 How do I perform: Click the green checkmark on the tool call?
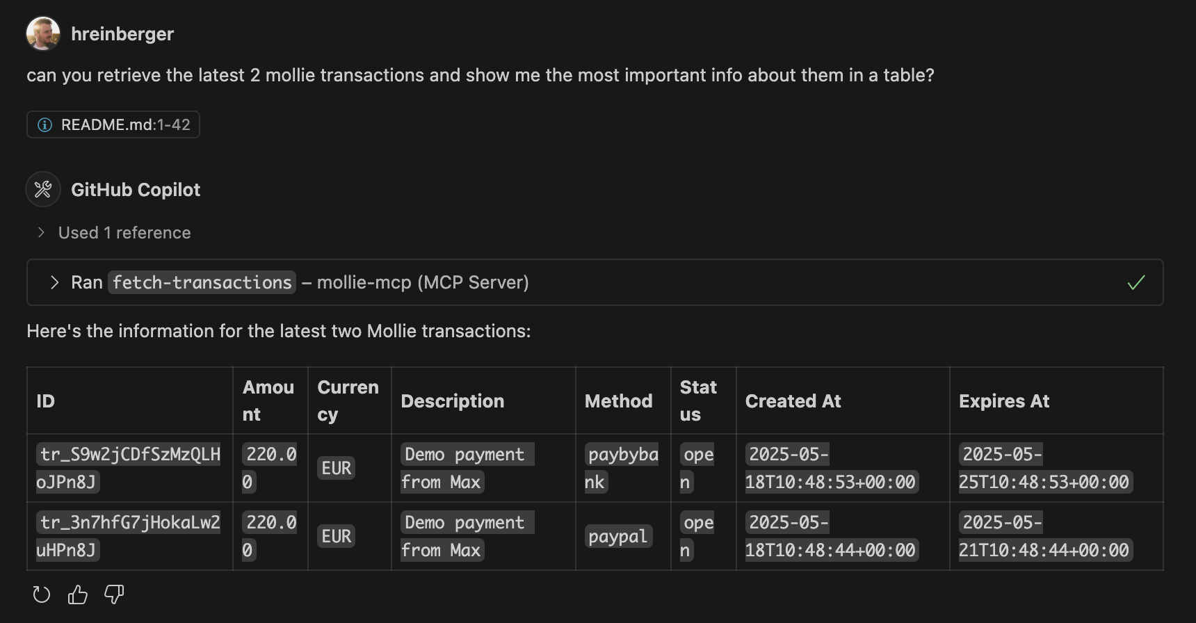pos(1136,282)
